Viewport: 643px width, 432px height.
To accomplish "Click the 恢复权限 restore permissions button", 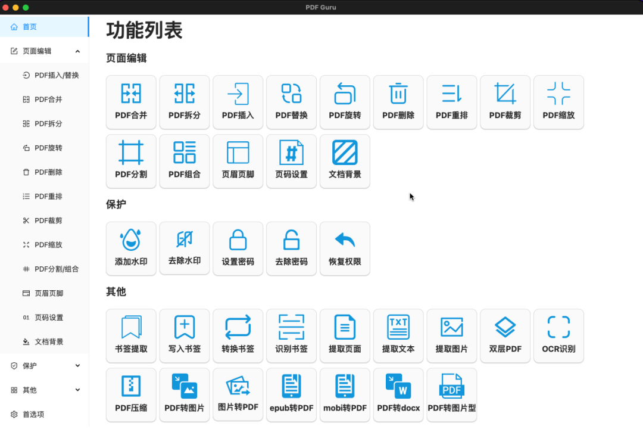I will tap(345, 248).
